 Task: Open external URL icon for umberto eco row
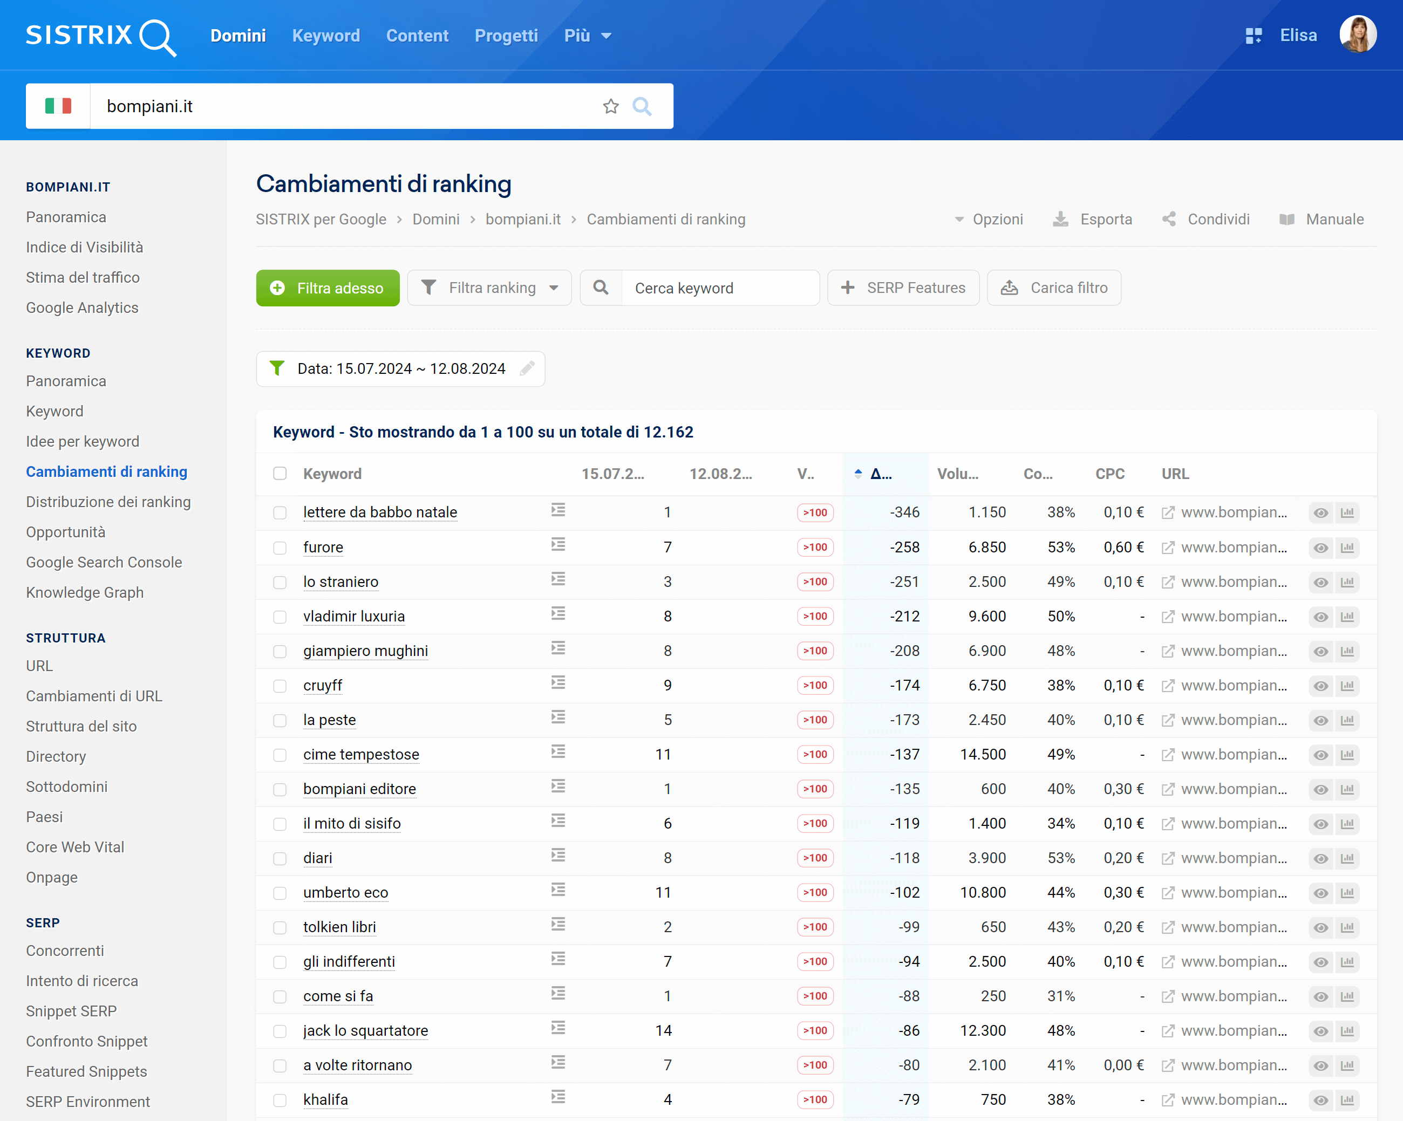click(x=1168, y=893)
